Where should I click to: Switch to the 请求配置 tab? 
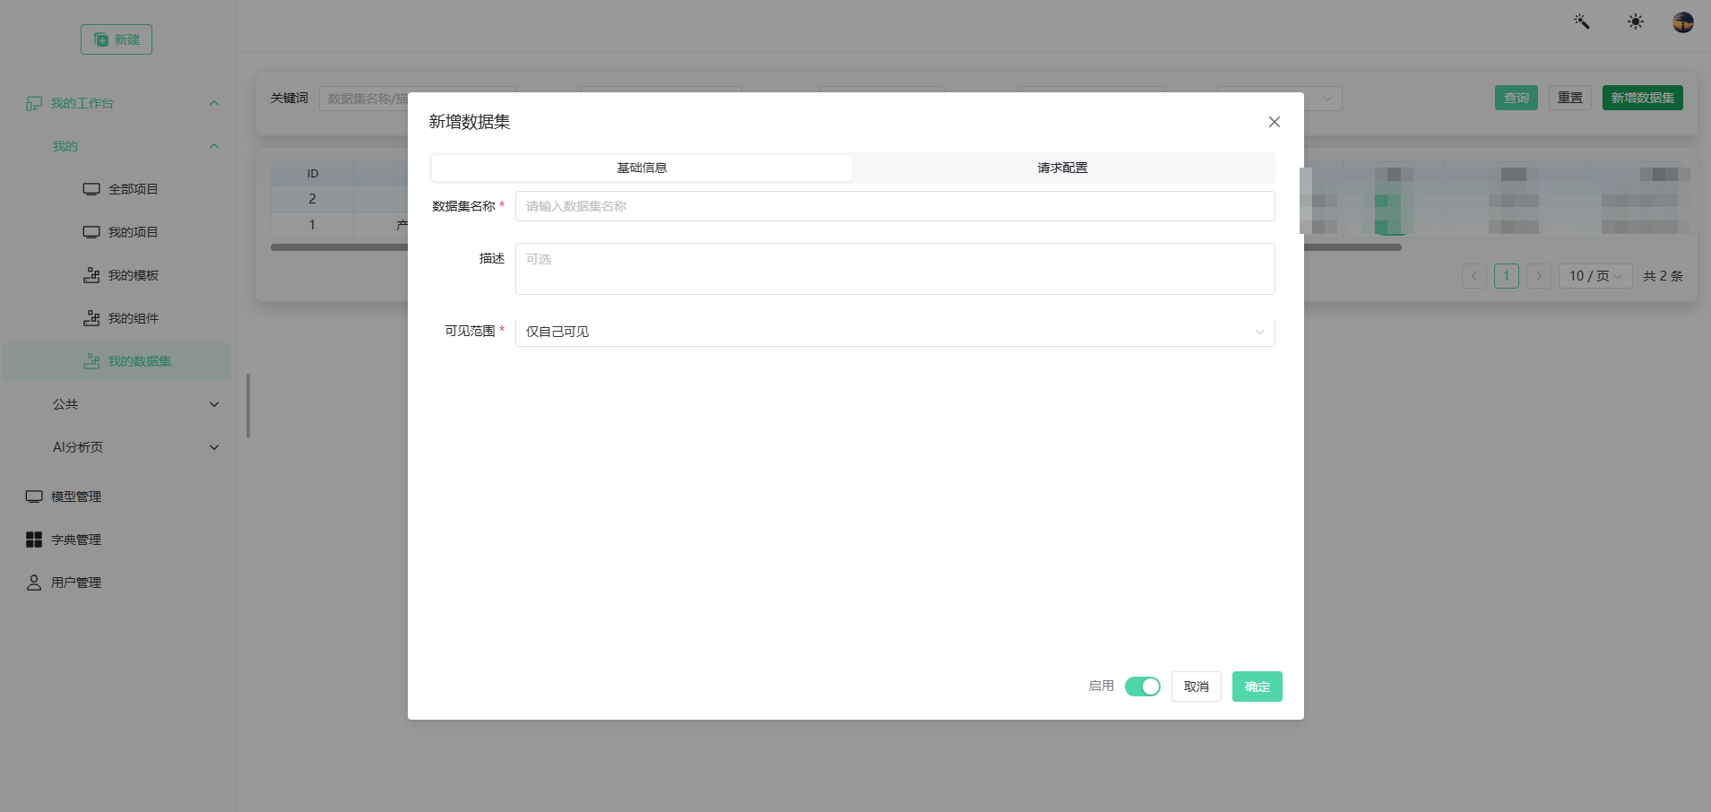pyautogui.click(x=1063, y=168)
